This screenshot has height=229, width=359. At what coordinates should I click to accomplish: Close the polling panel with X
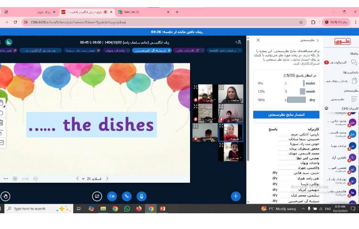(258, 40)
